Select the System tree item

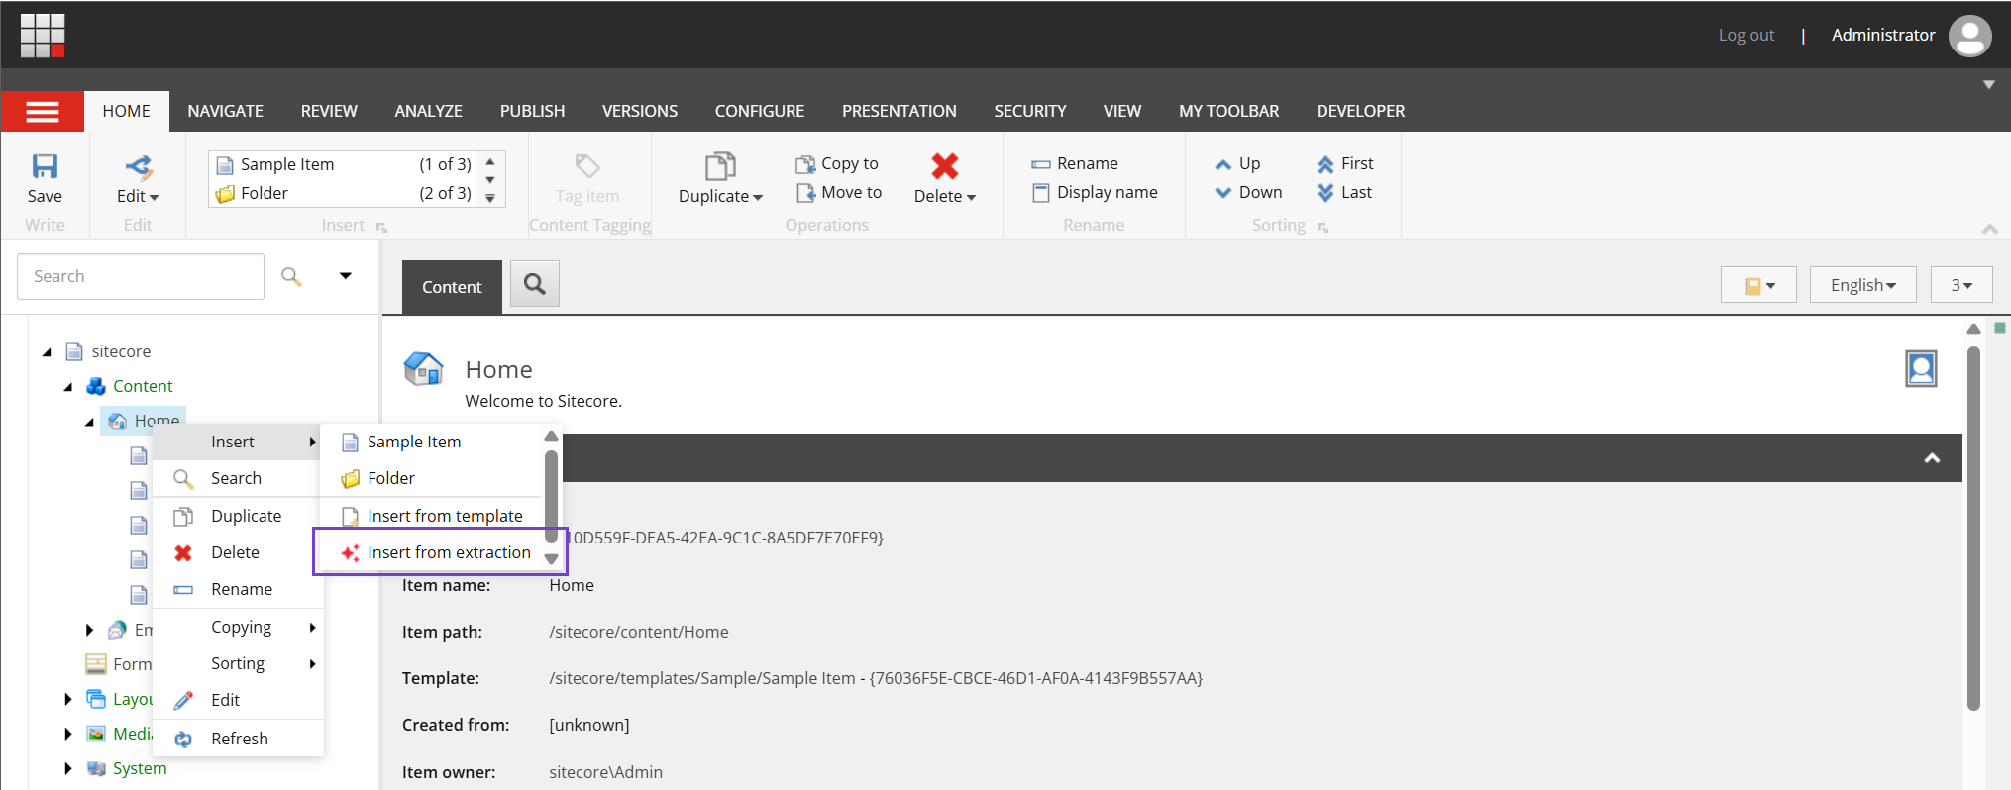pyautogui.click(x=127, y=768)
